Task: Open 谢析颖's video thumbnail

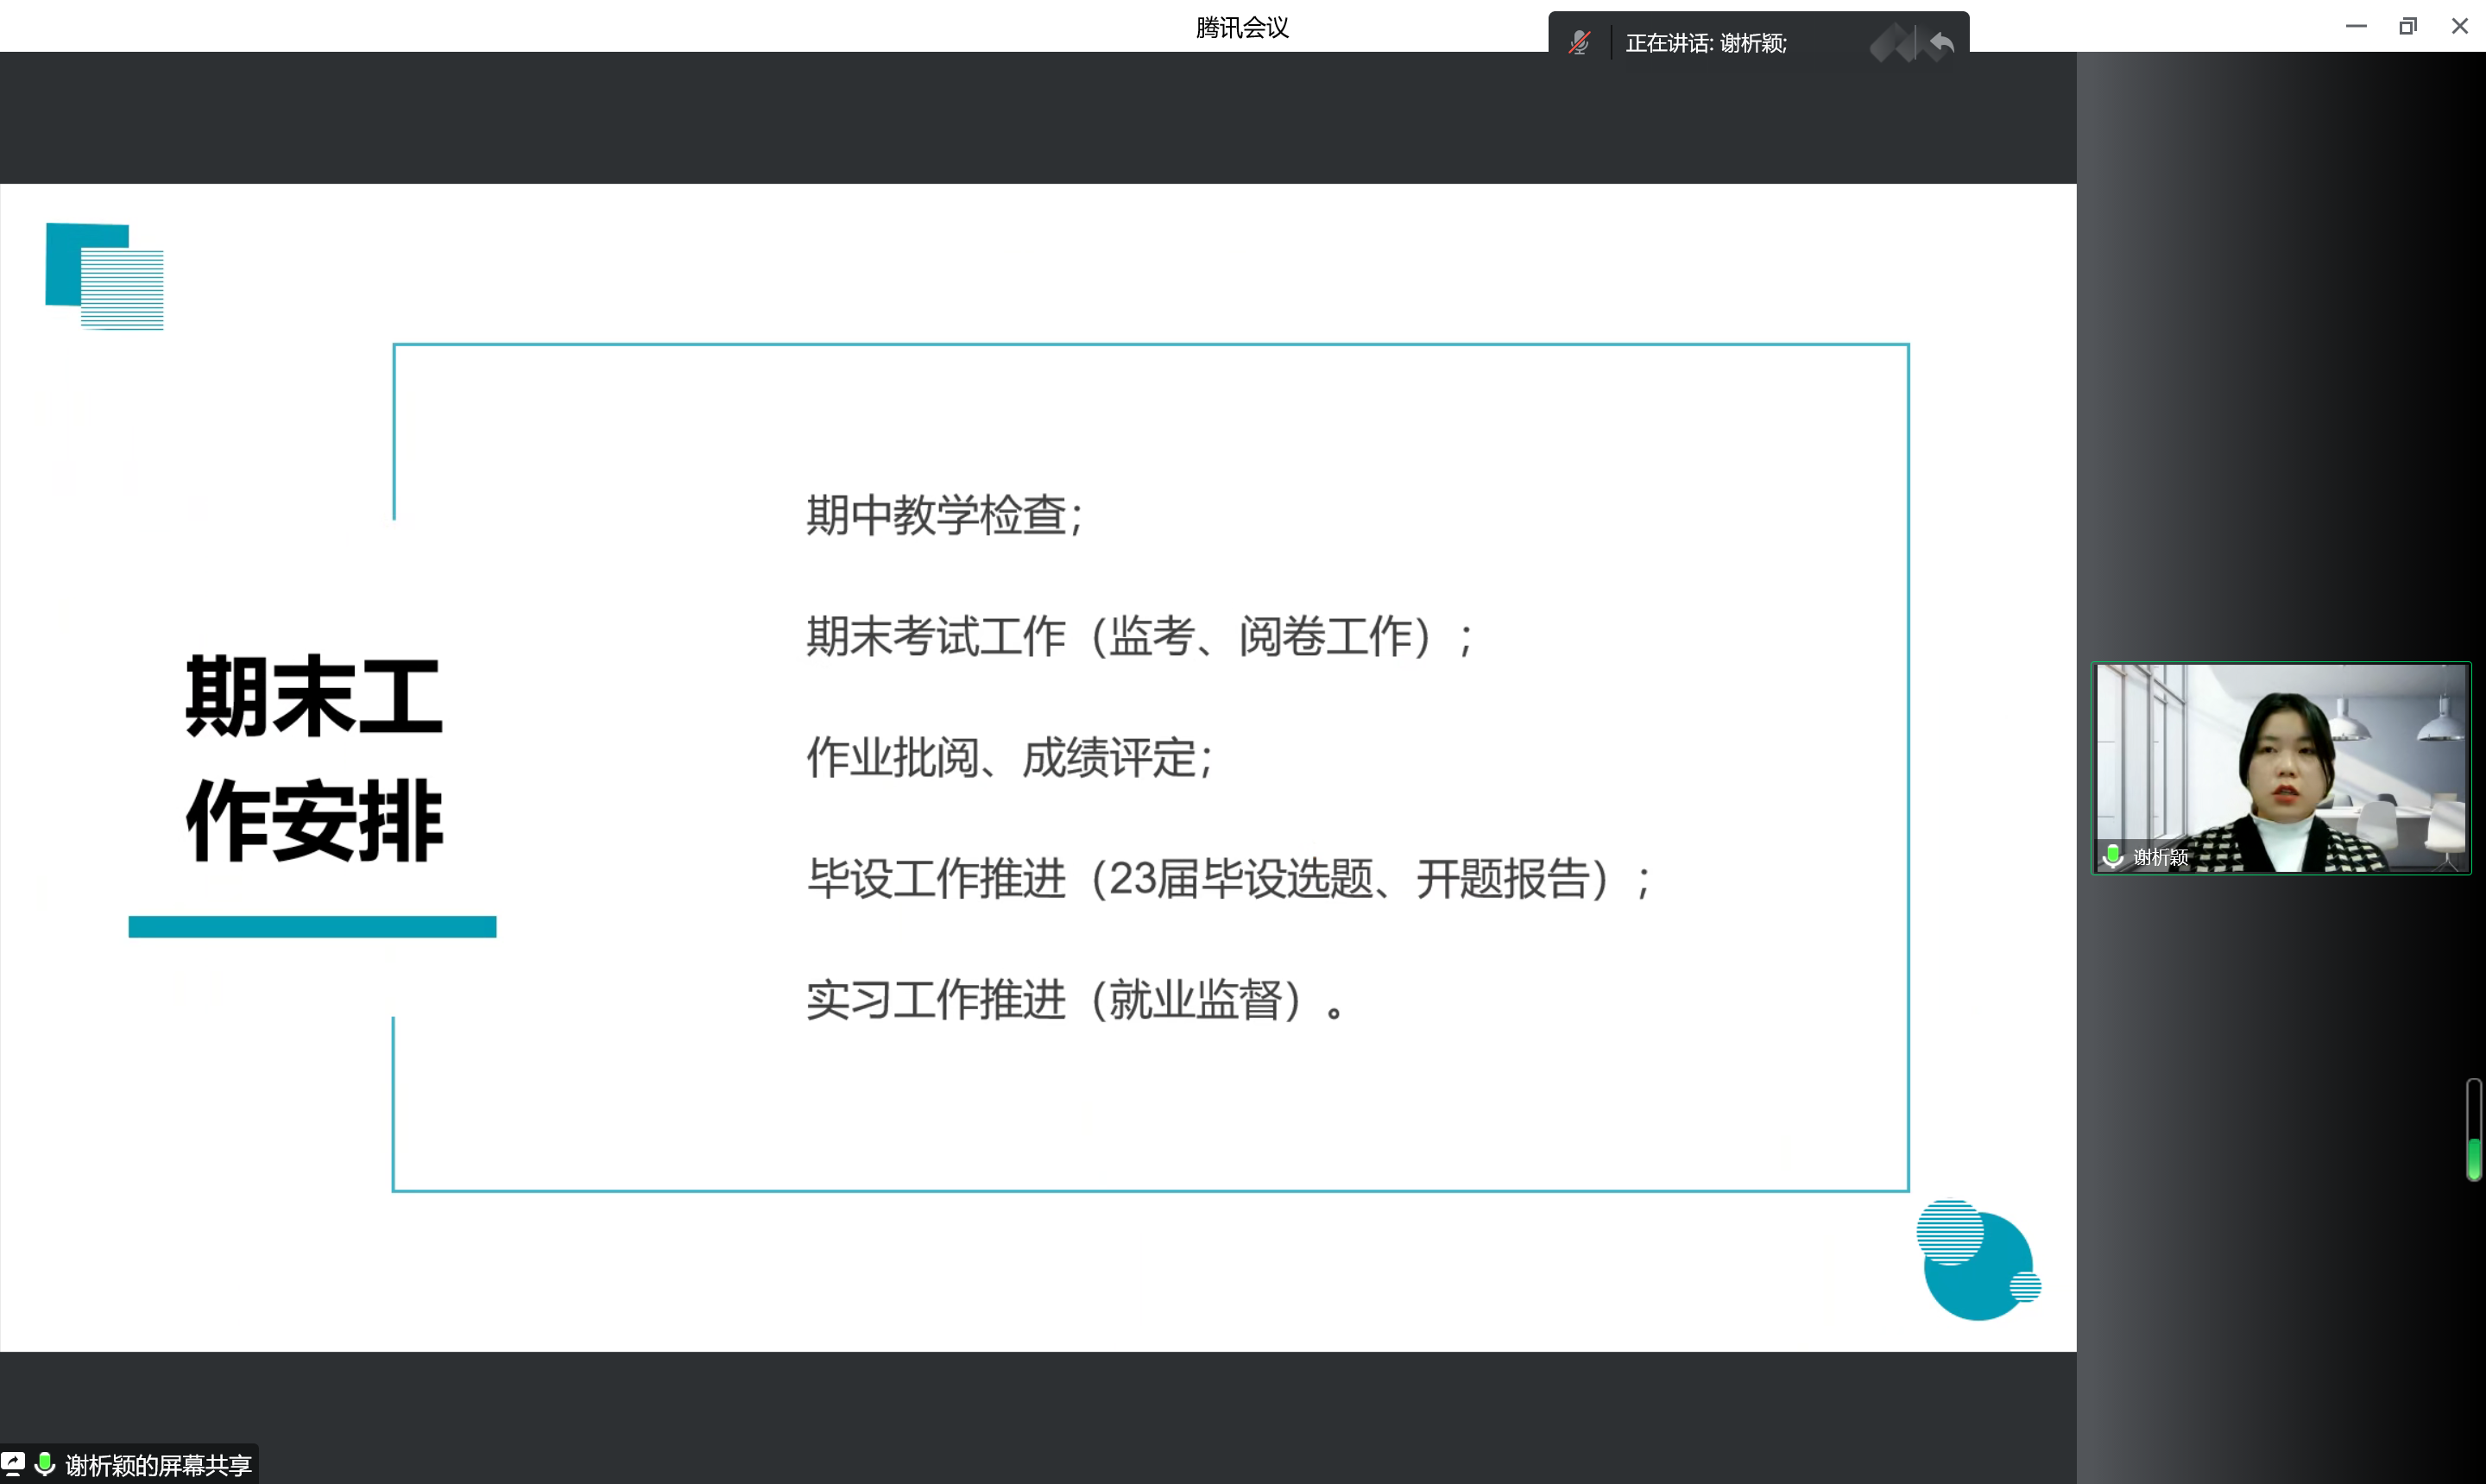Action: pyautogui.click(x=2281, y=768)
